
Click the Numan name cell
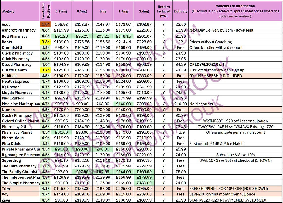point(20,110)
